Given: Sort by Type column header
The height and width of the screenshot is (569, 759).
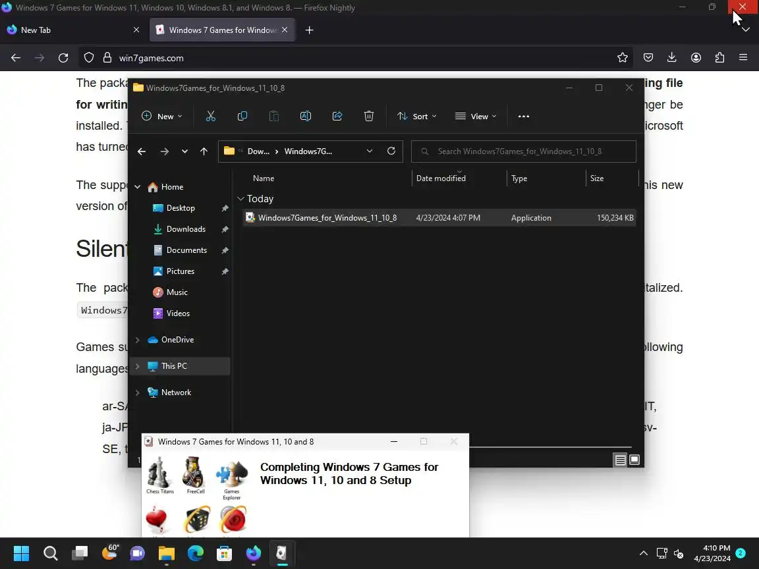Looking at the screenshot, I should coord(519,178).
